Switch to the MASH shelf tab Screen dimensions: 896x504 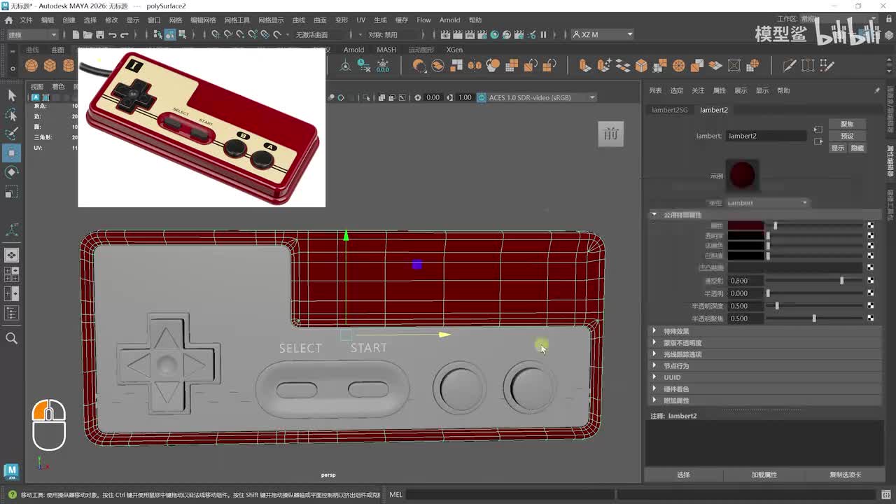(x=386, y=50)
